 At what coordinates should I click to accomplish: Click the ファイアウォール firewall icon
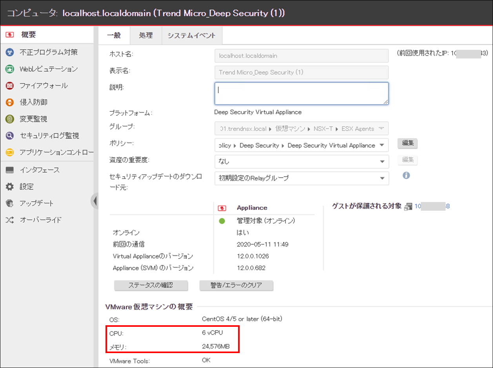coord(10,86)
